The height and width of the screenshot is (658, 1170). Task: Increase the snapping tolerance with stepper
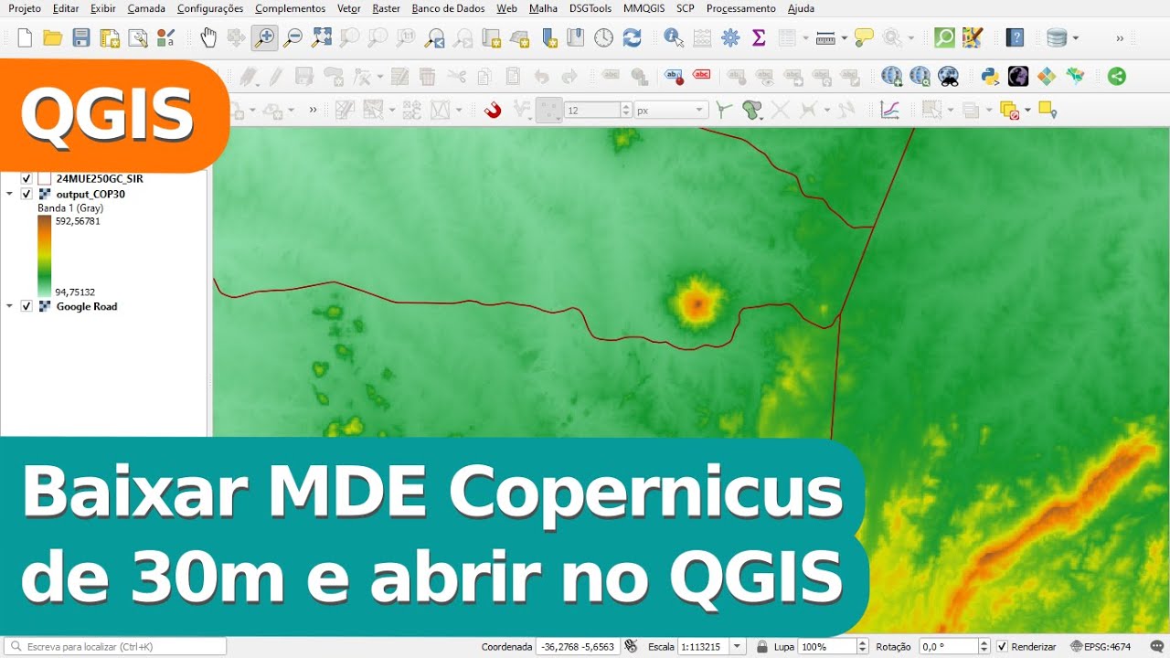626,106
